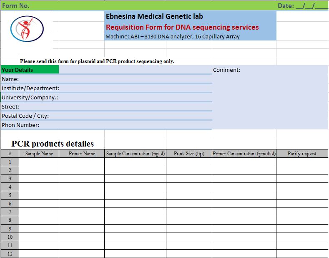Select row number 10 cell

(x=10, y=237)
